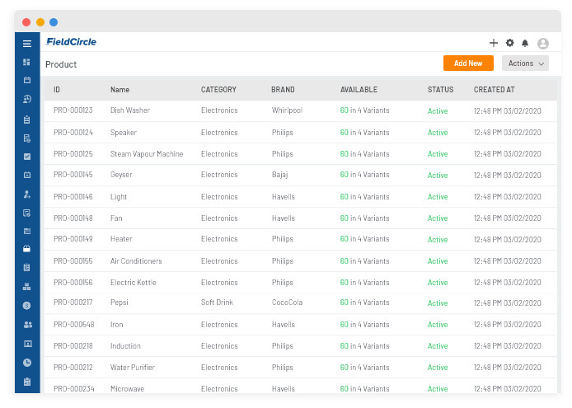Open product ID PRO-000217
The width and height of the screenshot is (572, 408).
[73, 302]
